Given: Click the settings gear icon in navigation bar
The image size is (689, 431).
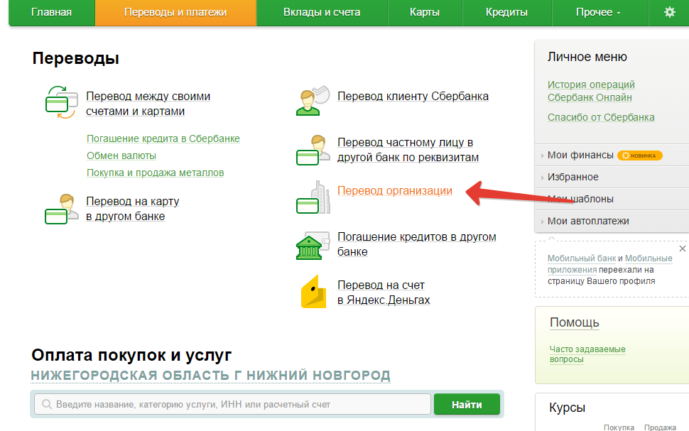Looking at the screenshot, I should tap(669, 12).
